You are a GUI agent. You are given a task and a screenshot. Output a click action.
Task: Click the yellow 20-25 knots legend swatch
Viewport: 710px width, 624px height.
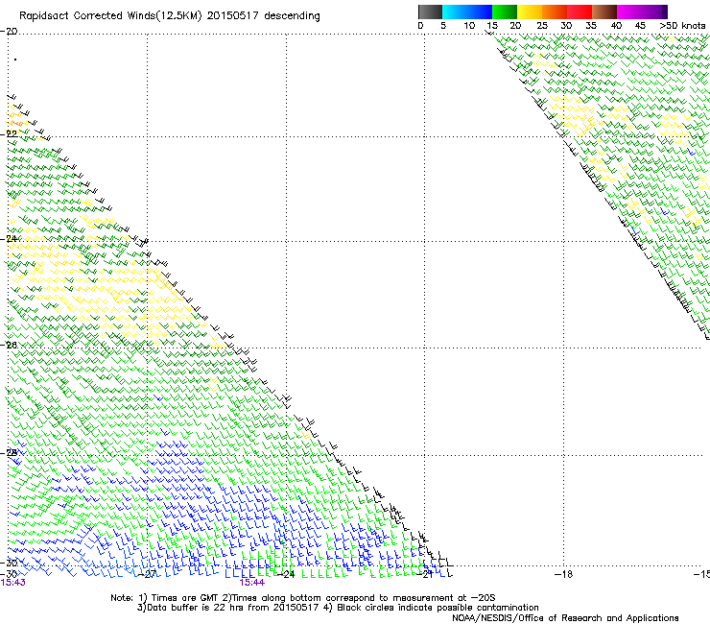(530, 12)
